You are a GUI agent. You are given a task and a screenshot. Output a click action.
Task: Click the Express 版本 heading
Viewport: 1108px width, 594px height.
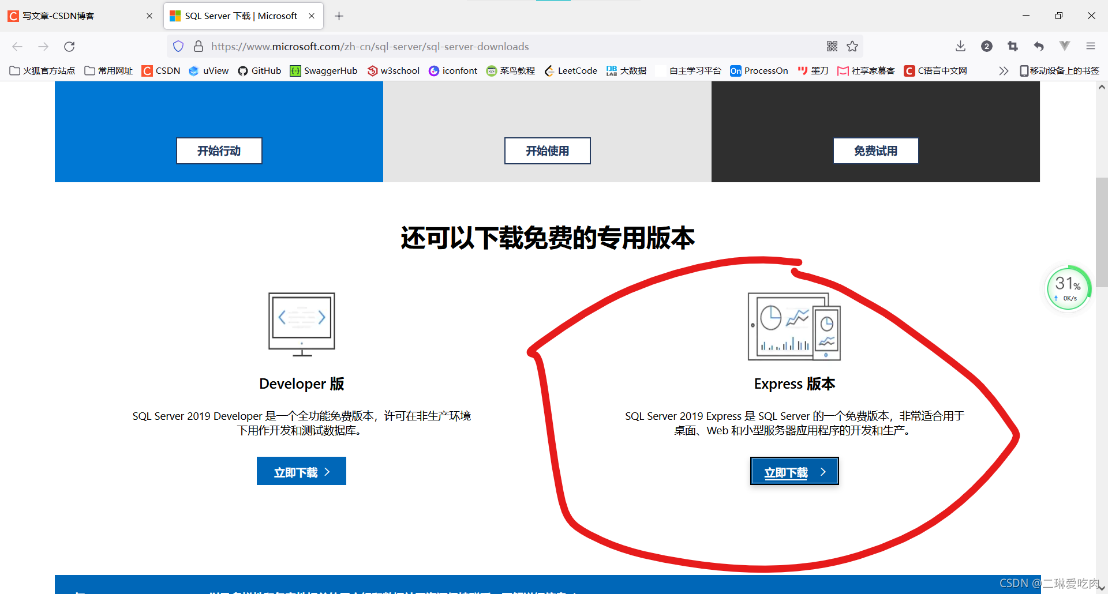coord(795,384)
